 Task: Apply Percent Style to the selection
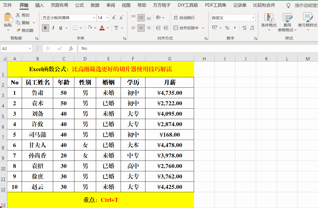point(227,28)
